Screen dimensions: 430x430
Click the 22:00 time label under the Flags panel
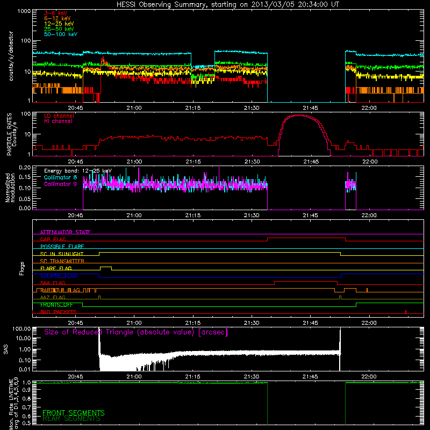point(369,323)
